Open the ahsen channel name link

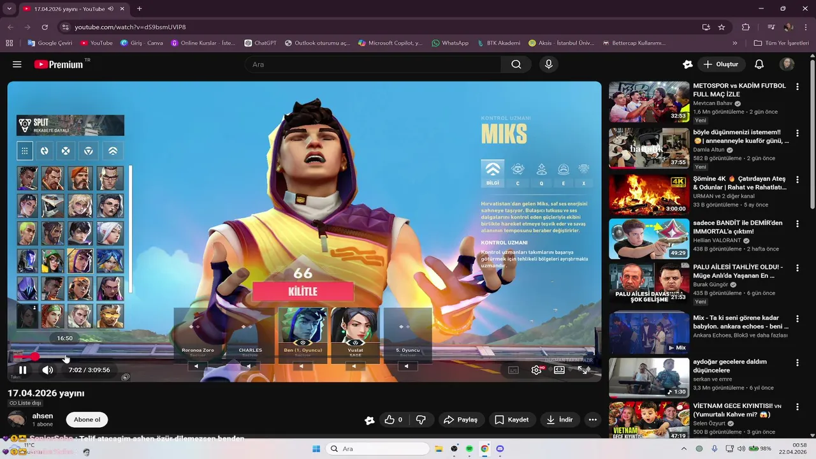(43, 416)
